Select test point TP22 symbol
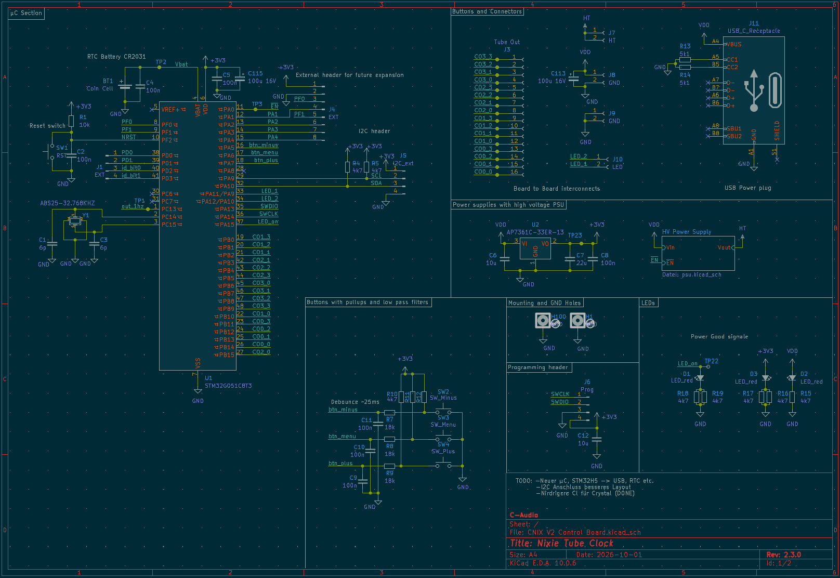The width and height of the screenshot is (840, 578). 708,366
